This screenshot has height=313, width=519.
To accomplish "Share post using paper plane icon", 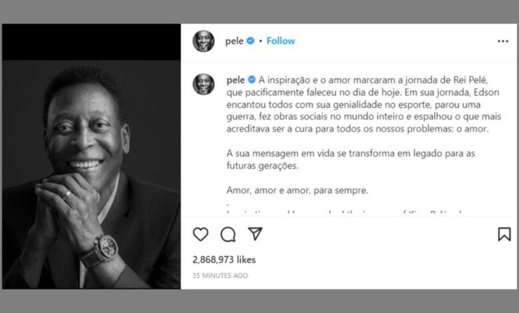I will [256, 234].
